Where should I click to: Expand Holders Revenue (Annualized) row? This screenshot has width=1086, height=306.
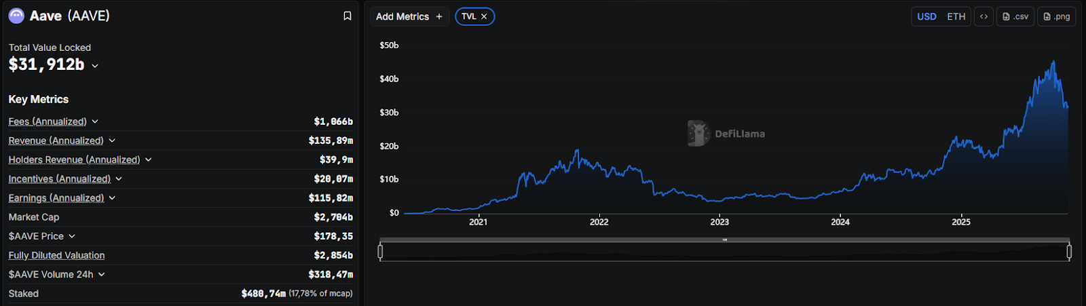click(x=149, y=159)
